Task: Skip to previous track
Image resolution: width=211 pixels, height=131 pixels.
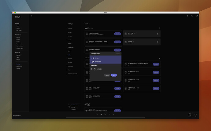Action: (101, 114)
